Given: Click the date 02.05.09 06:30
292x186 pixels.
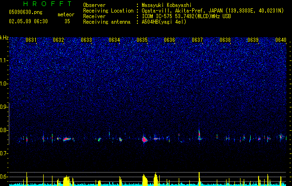Looking at the screenshot, I should 28,21.
